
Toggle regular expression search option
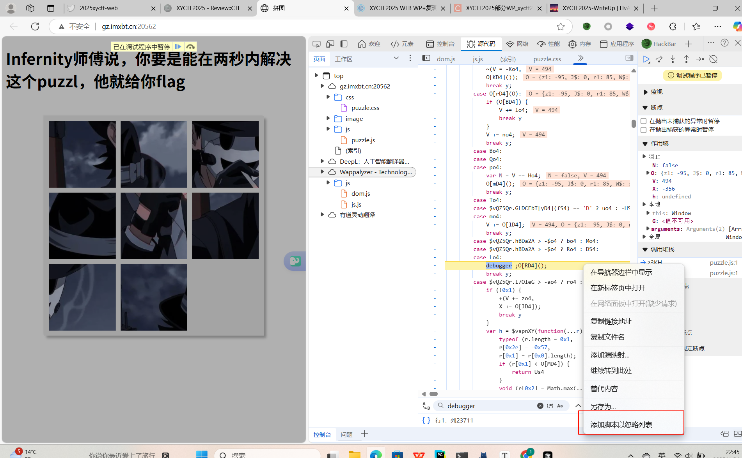(550, 406)
